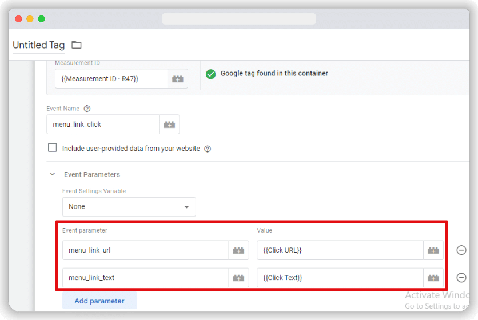The image size is (478, 320).
Task: Click the Measurement ID input field
Action: pyautogui.click(x=111, y=79)
